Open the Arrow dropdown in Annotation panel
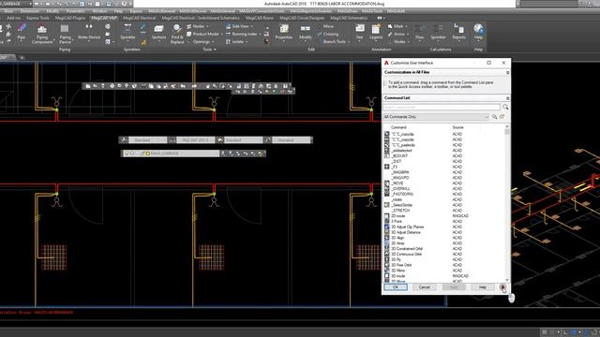 coord(398,34)
